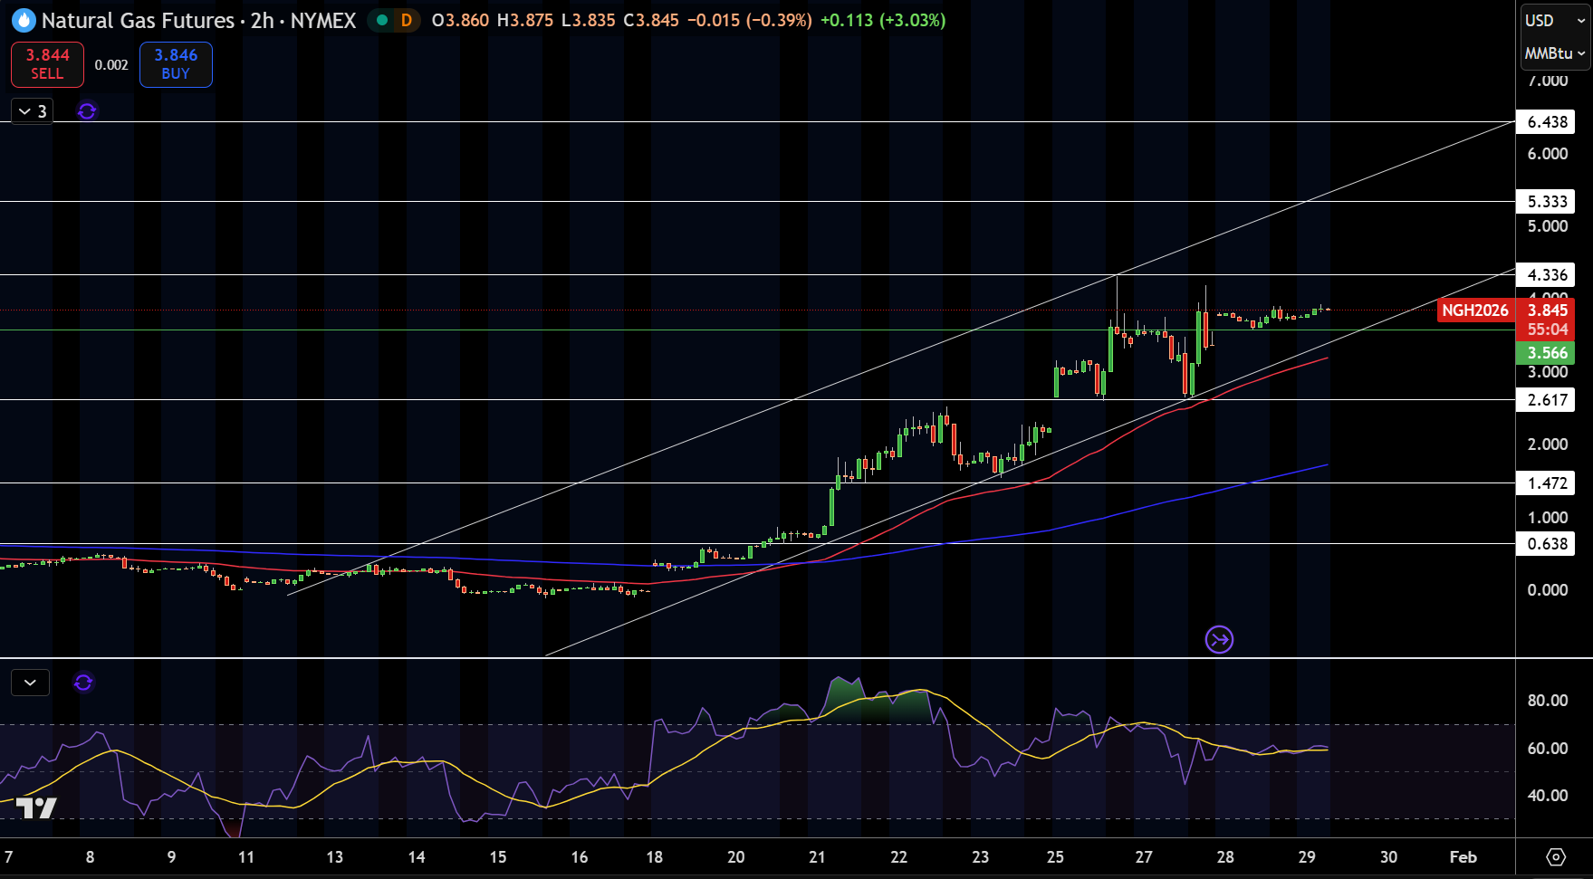This screenshot has width=1593, height=879.
Task: Open chart settings gear icon
Action: pos(1556,856)
